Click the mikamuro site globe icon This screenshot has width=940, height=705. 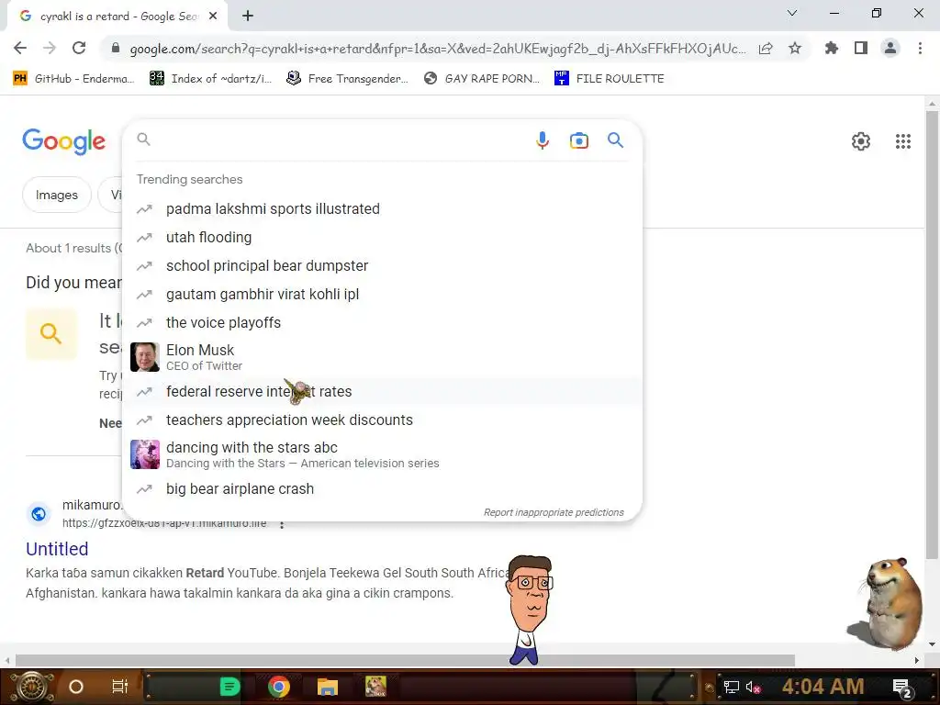coord(39,514)
